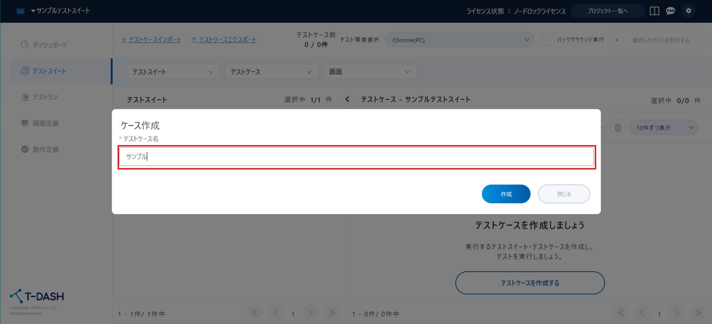Collapse test suite panel with chevron
Viewport: 712px width, 324px height.
tap(347, 99)
